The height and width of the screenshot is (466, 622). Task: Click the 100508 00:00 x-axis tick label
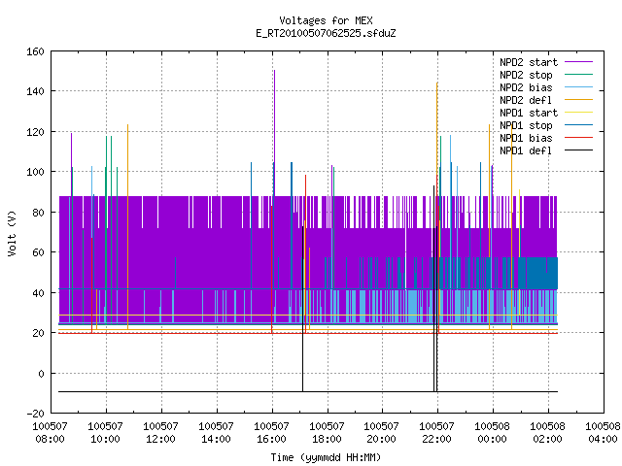[492, 433]
